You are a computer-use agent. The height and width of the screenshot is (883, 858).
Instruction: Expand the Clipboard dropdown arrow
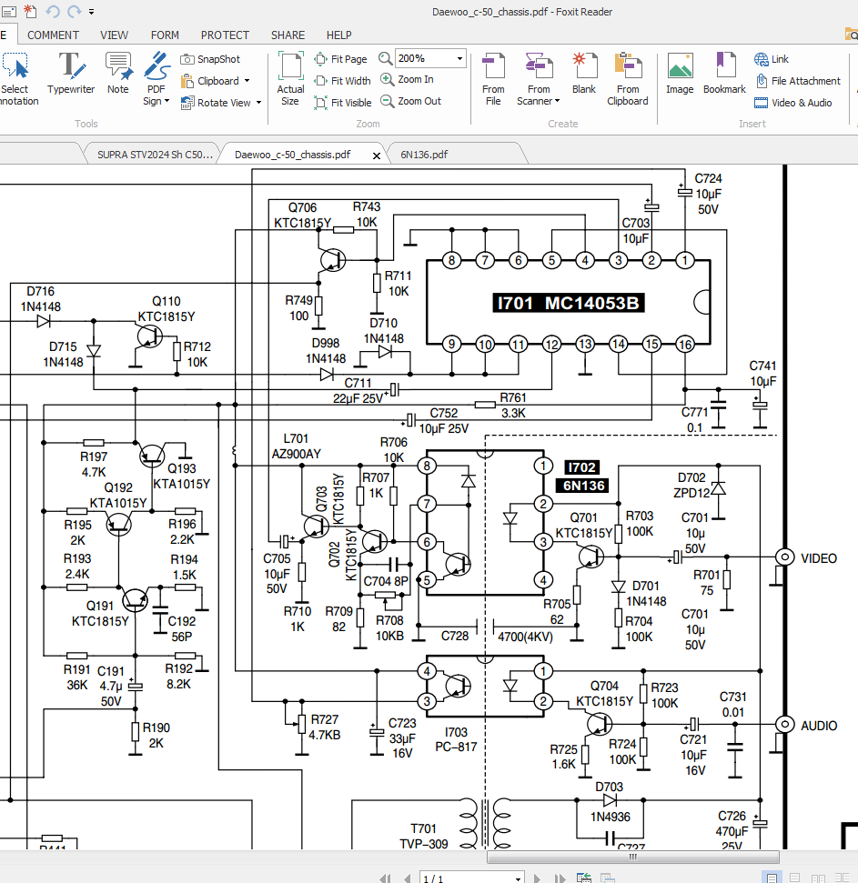click(x=247, y=81)
